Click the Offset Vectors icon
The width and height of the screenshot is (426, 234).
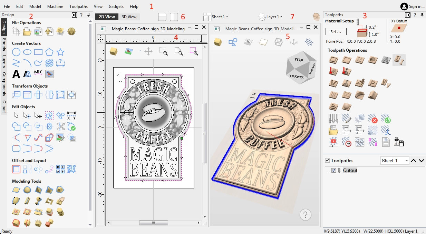(x=16, y=169)
